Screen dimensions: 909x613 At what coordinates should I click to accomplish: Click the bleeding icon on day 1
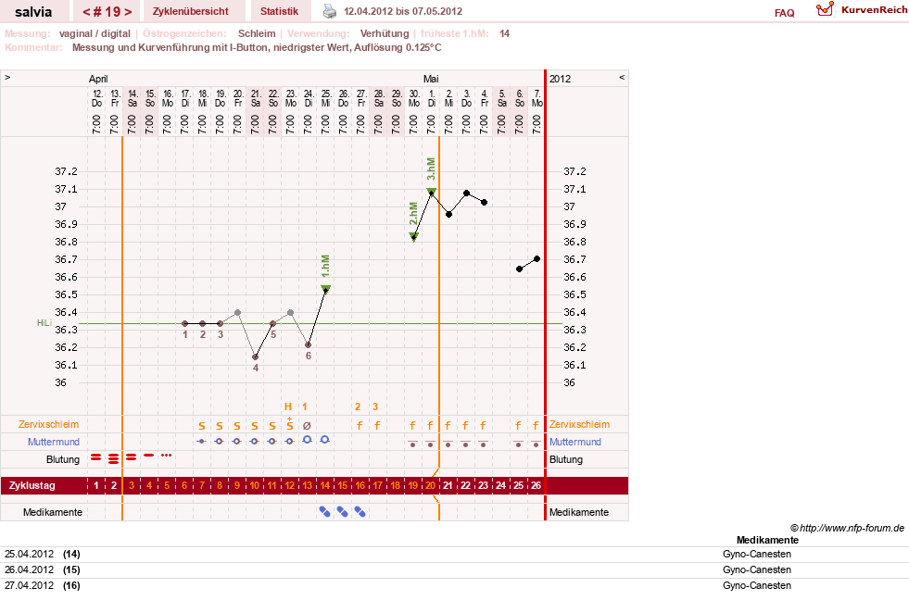point(96,457)
